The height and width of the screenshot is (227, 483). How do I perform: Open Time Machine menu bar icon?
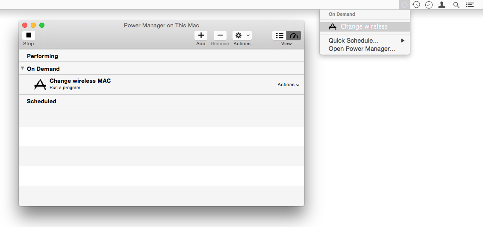[x=416, y=5]
